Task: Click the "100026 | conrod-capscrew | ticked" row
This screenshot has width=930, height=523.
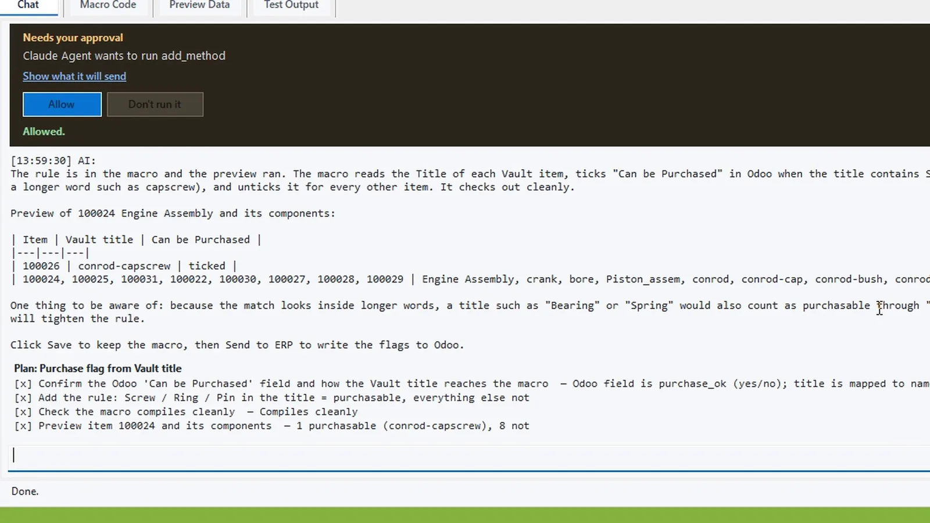Action: point(124,266)
